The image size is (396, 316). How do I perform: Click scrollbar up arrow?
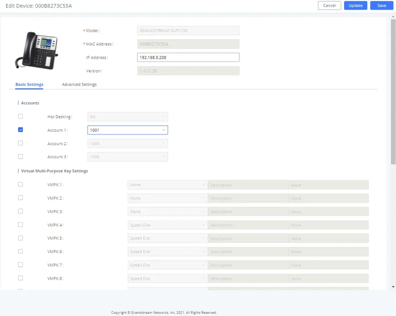tap(393, 17)
